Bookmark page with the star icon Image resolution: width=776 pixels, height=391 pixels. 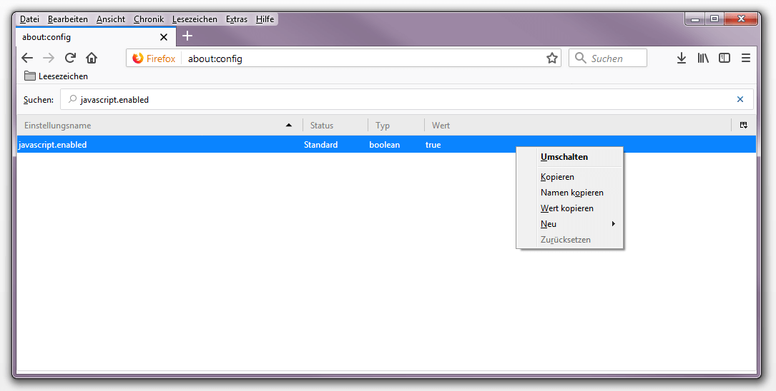pos(552,59)
